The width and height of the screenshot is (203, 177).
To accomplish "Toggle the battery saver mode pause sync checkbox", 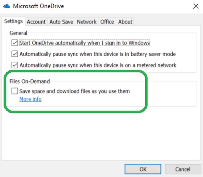I will pyautogui.click(x=15, y=54).
